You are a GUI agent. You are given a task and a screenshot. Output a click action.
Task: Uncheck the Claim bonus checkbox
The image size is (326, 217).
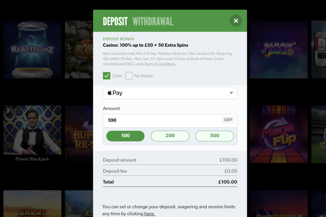(106, 76)
